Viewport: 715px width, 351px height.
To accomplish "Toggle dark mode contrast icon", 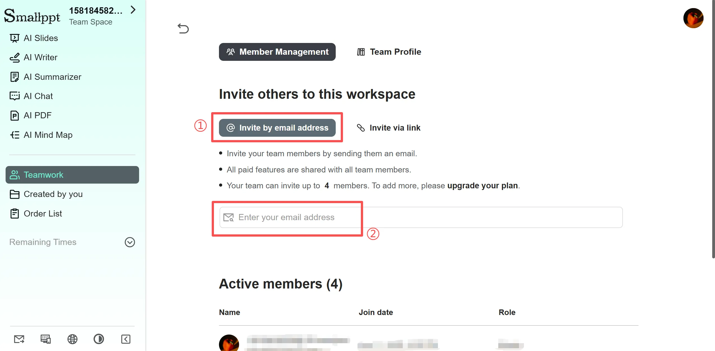I will pyautogui.click(x=99, y=339).
